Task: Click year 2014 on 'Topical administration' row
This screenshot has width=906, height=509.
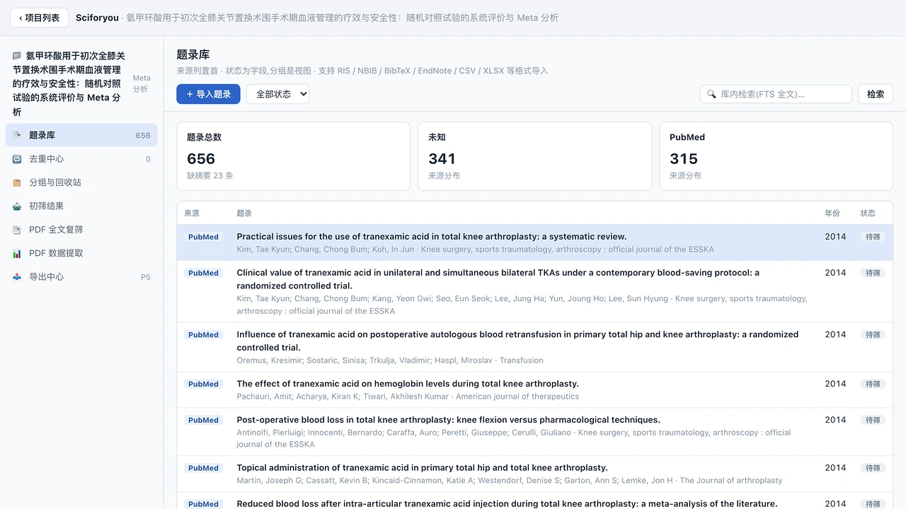Action: coord(835,468)
